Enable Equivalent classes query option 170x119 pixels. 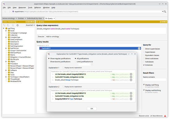(144, 55)
